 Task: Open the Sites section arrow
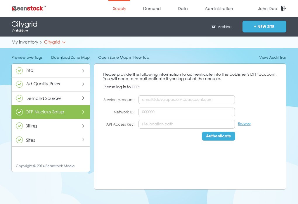click(x=83, y=140)
